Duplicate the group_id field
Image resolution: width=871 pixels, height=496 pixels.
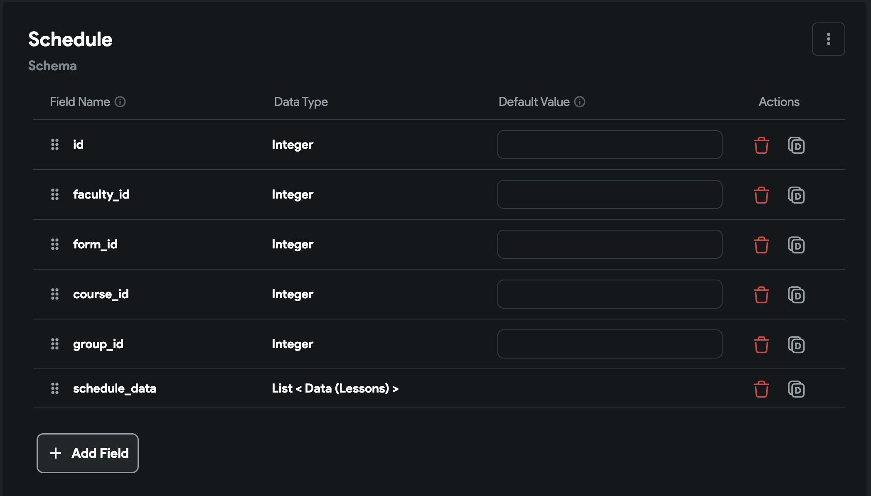796,344
